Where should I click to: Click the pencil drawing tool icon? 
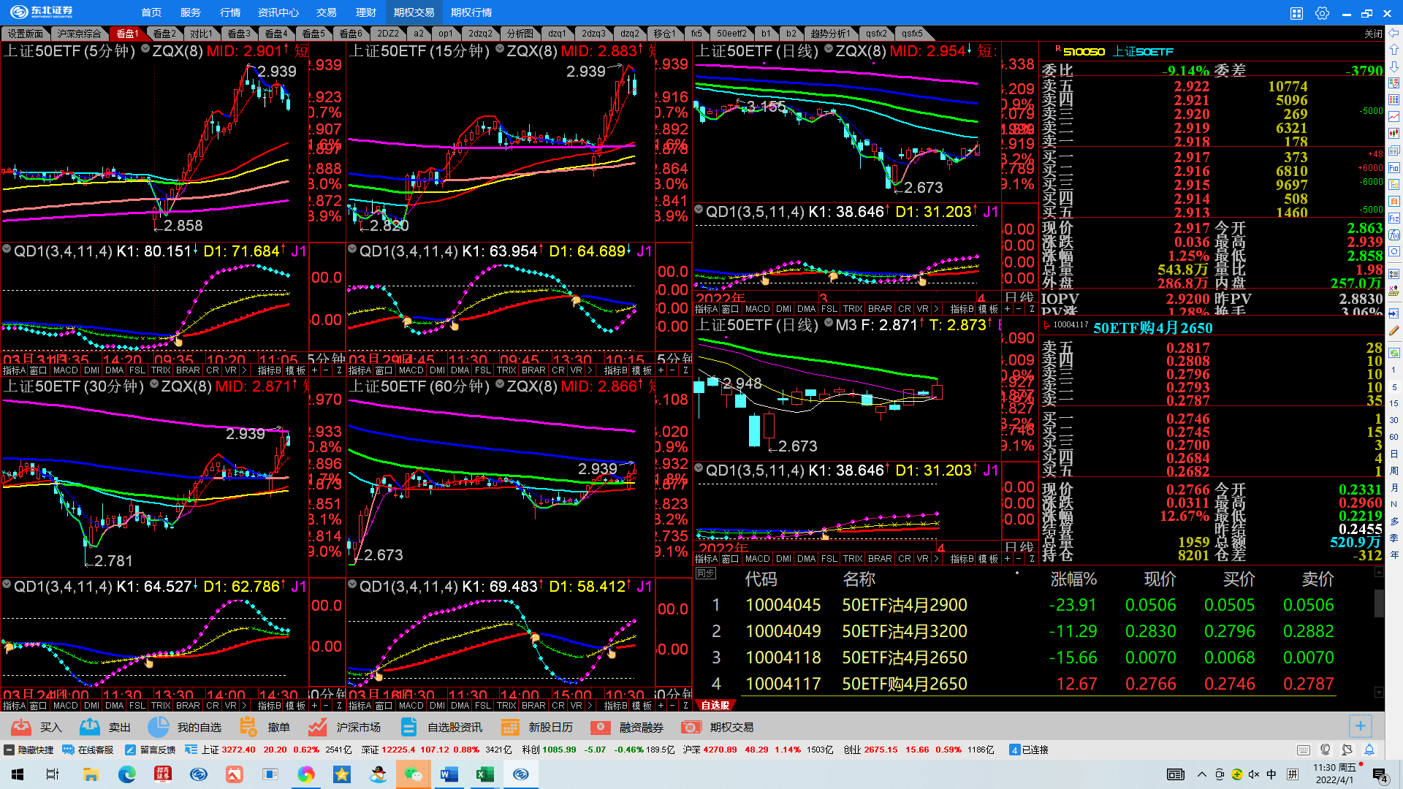coord(1394,330)
